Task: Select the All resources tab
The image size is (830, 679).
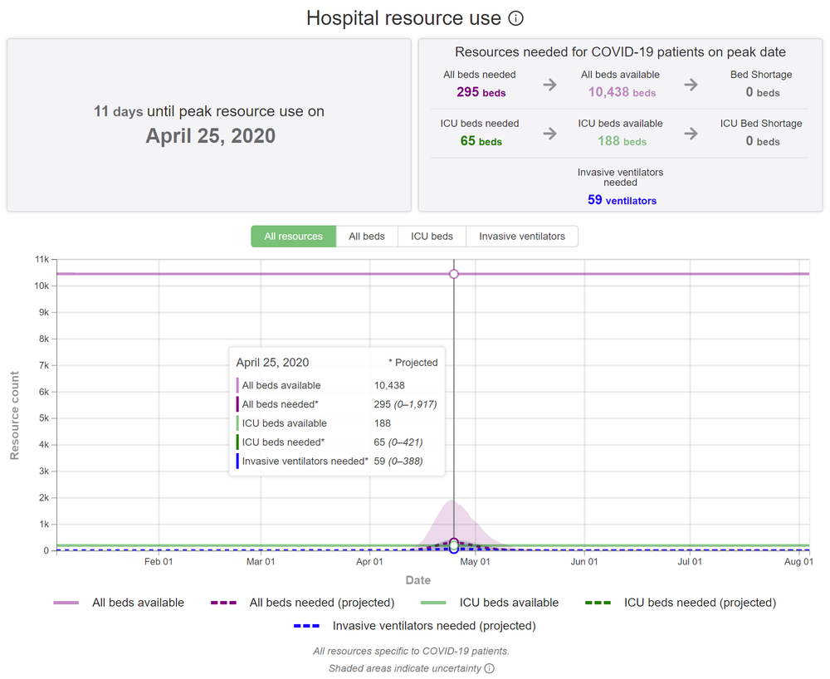Action: click(x=293, y=237)
